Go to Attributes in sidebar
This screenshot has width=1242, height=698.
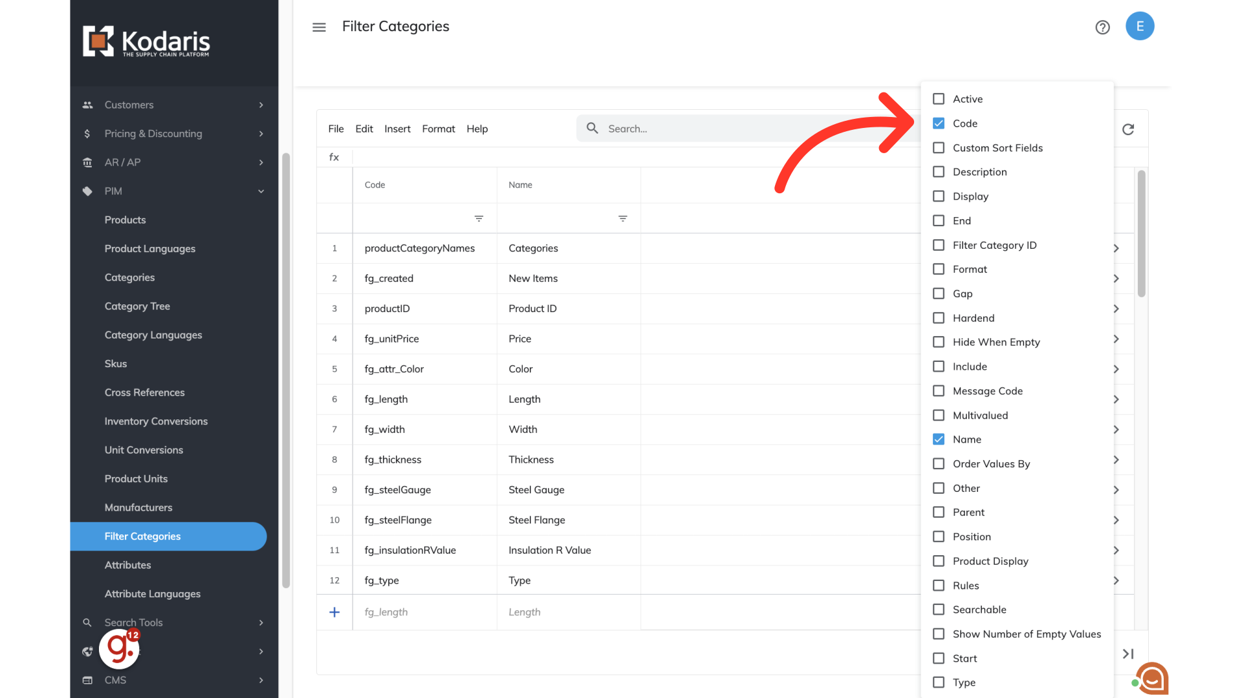coord(127,565)
